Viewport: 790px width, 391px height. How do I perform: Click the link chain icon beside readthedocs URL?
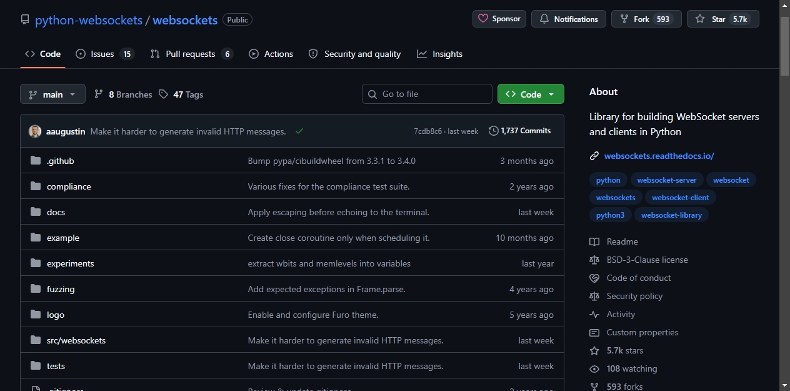(594, 156)
